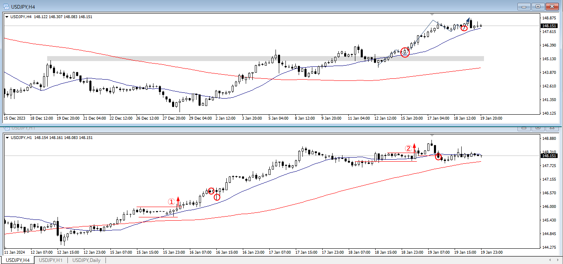Screen dimensions: 563x264
Task: Select the blue arrow at H4 chart top
Action: 468,20
